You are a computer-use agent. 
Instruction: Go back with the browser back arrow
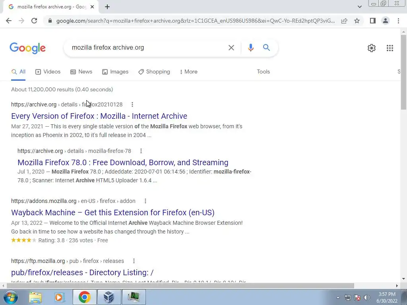9,21
